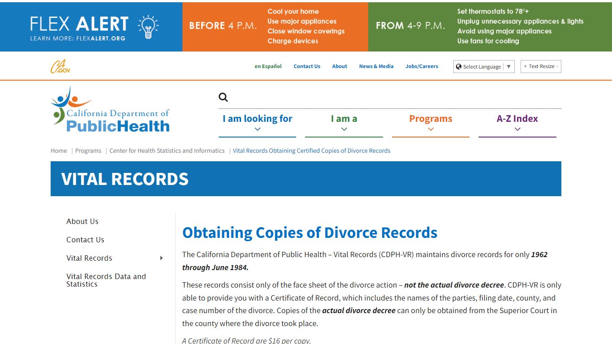Click the '1962 through June 1984' bold text
612x344 pixels.
(x=365, y=261)
